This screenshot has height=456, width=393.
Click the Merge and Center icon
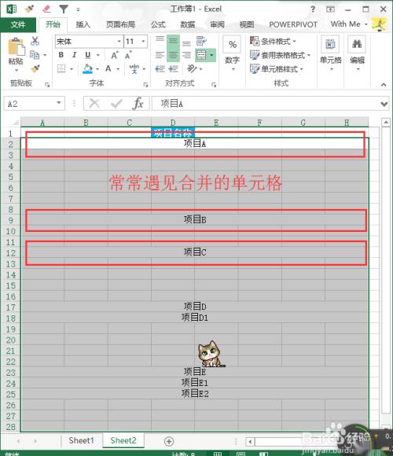201,55
